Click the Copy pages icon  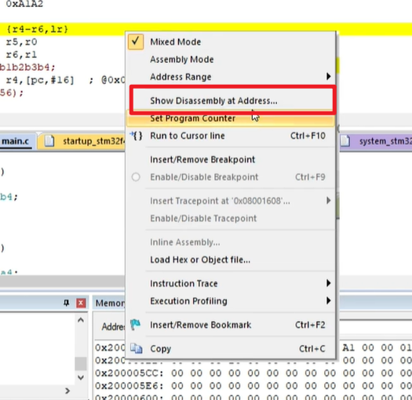[x=136, y=348]
